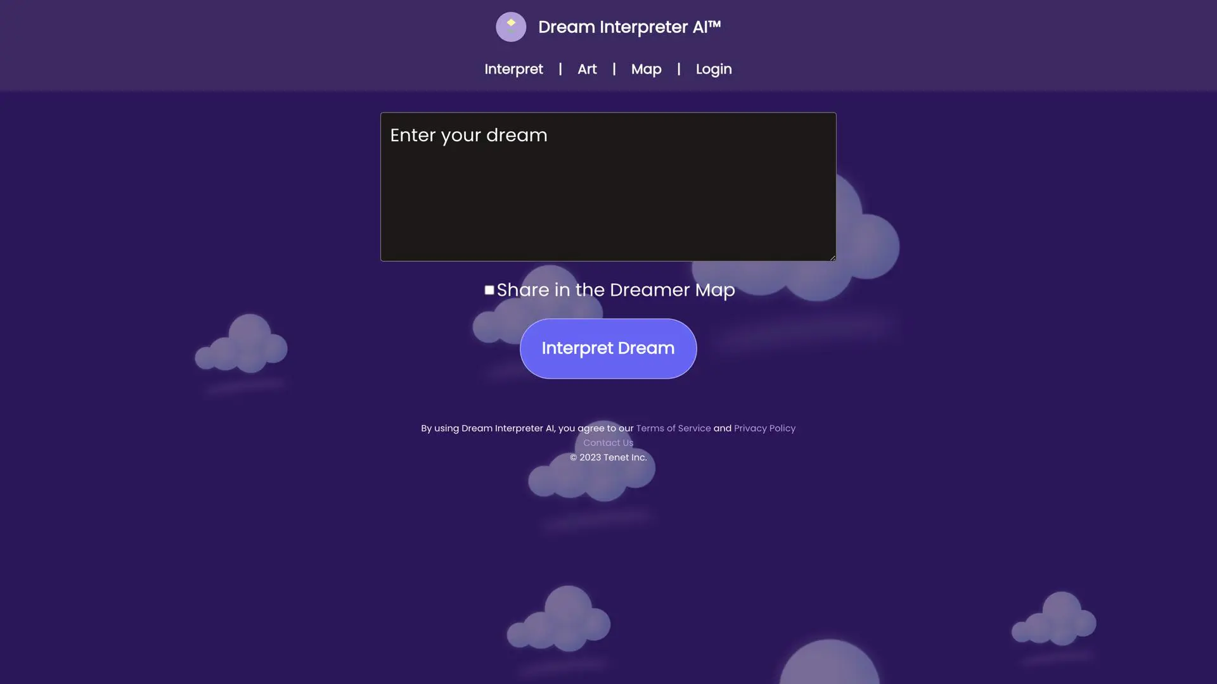Click the separator bar between Art and Map
Screen dimensions: 1217x684
coord(614,69)
